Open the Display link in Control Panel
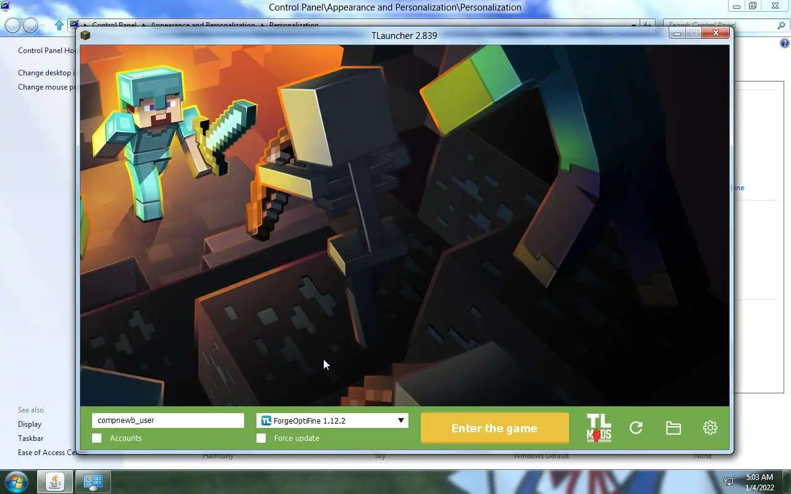The image size is (791, 494). [30, 424]
